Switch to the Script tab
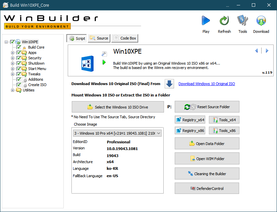 77,38
